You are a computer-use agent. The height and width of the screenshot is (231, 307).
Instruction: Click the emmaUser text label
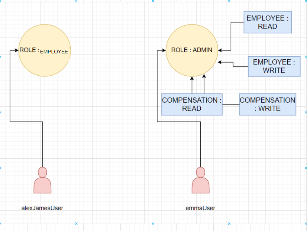201,208
